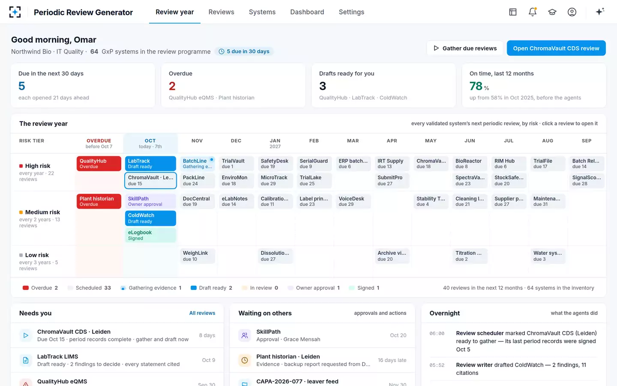
Task: Click the '5 due in 30 days' badge
Action: tap(244, 51)
